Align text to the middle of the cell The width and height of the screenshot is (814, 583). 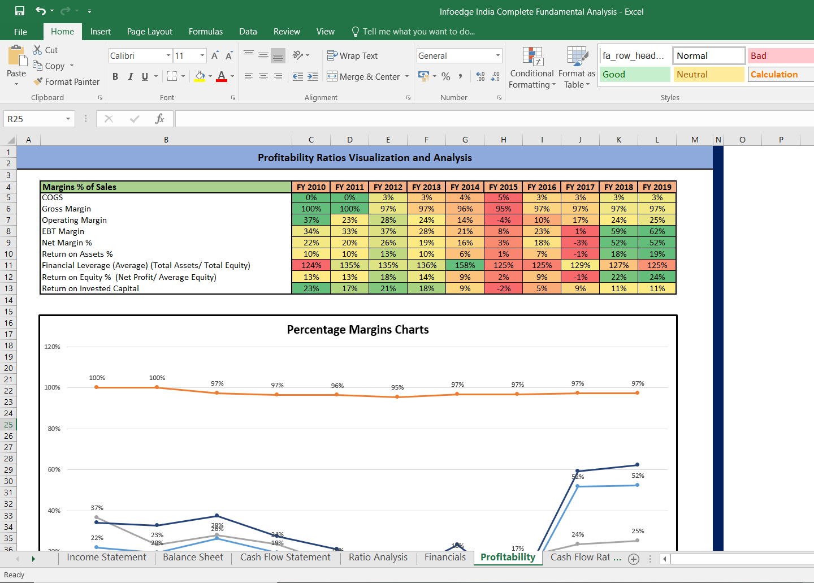263,55
